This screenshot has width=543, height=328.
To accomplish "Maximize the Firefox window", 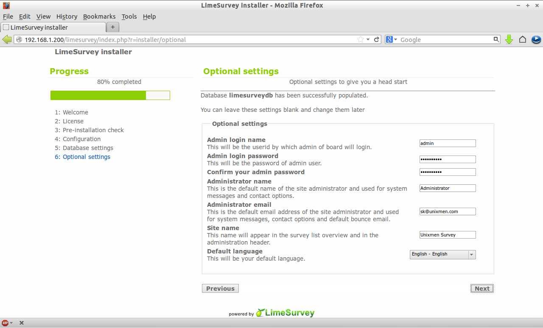I will 528,6.
